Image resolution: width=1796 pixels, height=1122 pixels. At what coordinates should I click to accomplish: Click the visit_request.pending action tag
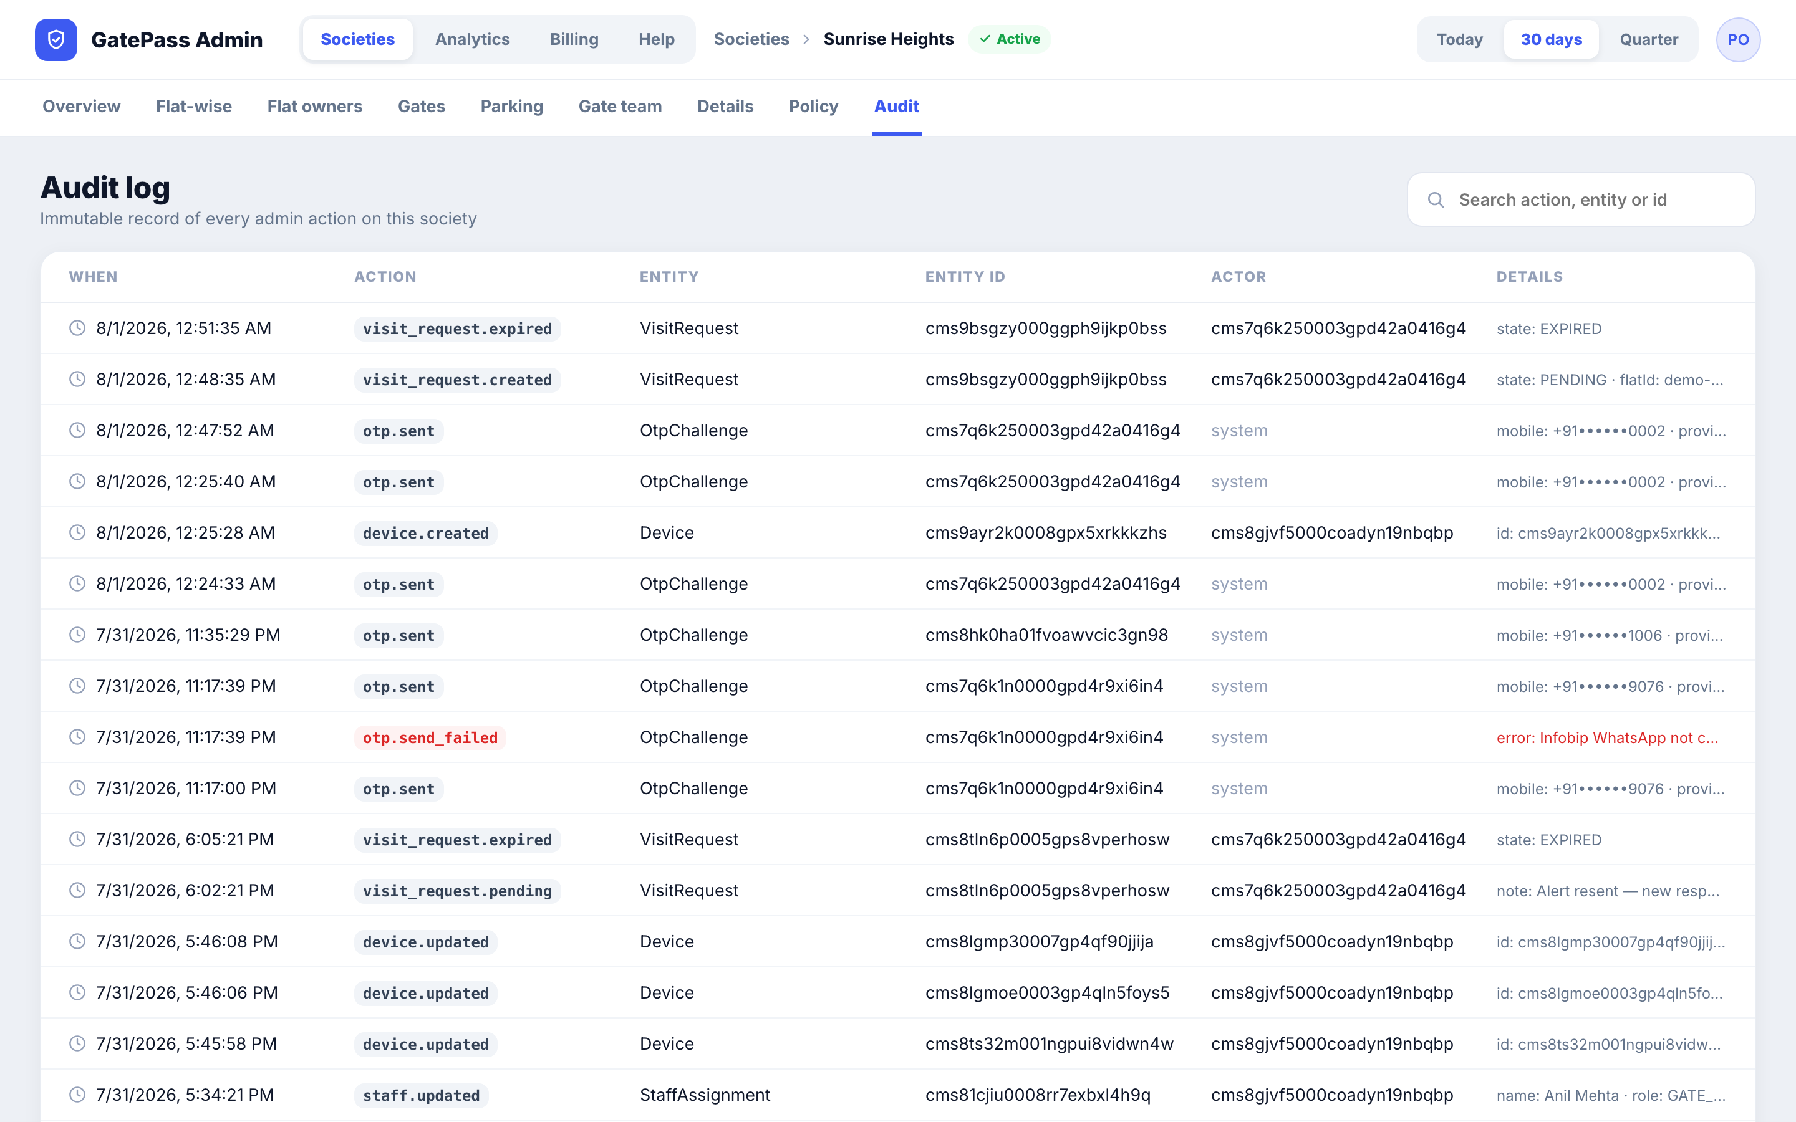457,891
